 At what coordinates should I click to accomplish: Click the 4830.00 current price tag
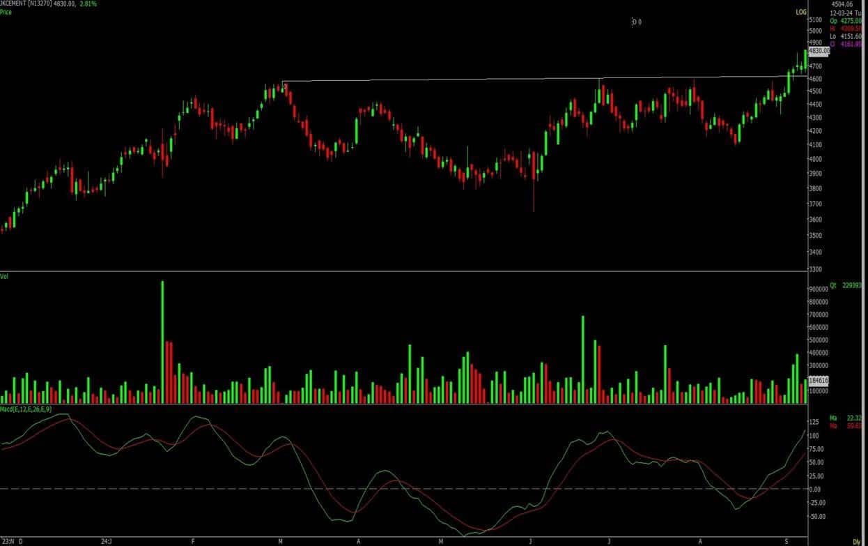[x=819, y=51]
